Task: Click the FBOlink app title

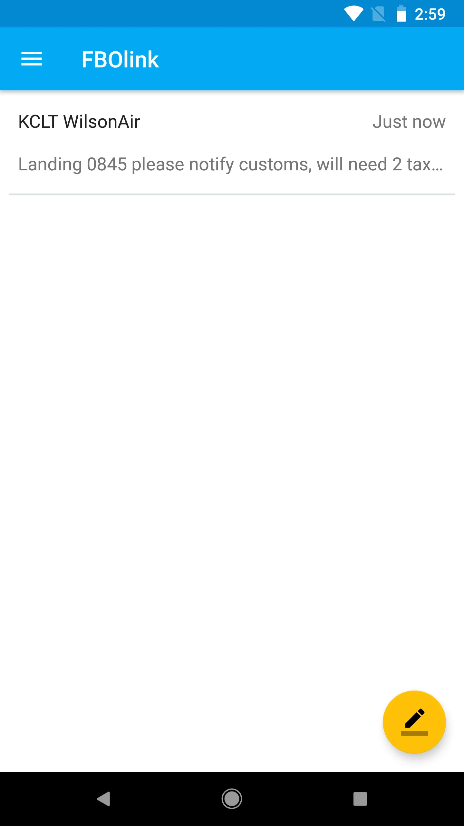Action: click(120, 60)
